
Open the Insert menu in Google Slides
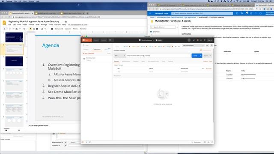point(25,25)
